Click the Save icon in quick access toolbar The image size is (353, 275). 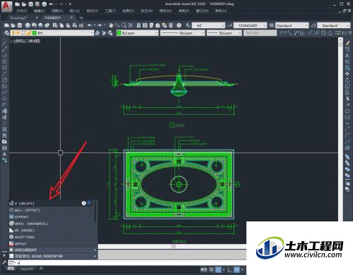(x=31, y=4)
